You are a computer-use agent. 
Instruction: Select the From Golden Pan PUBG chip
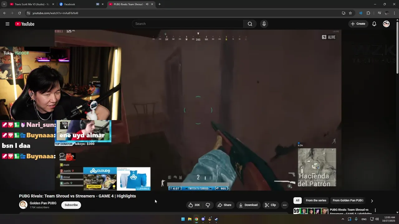point(348,201)
